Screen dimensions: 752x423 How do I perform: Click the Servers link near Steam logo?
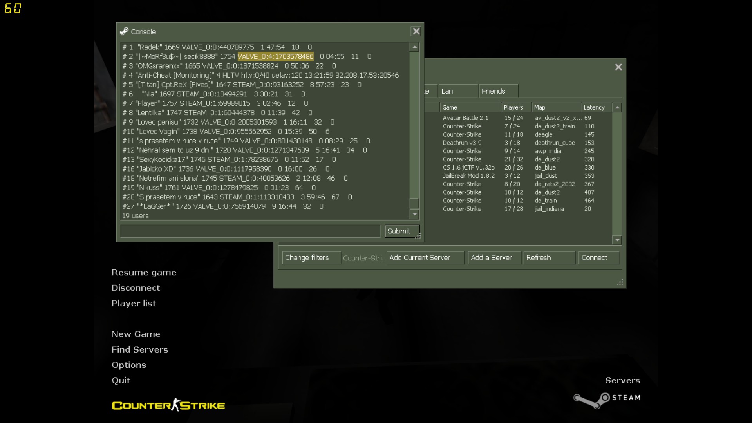pyautogui.click(x=622, y=380)
